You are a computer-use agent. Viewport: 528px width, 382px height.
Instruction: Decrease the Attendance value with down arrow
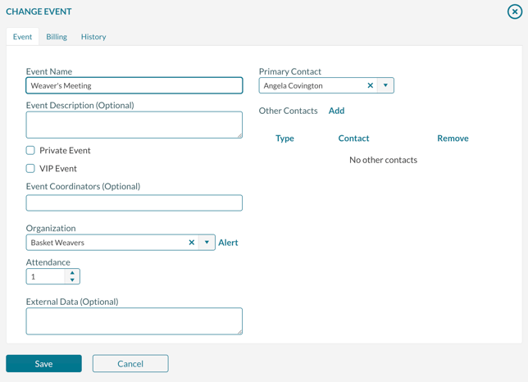pyautogui.click(x=72, y=280)
